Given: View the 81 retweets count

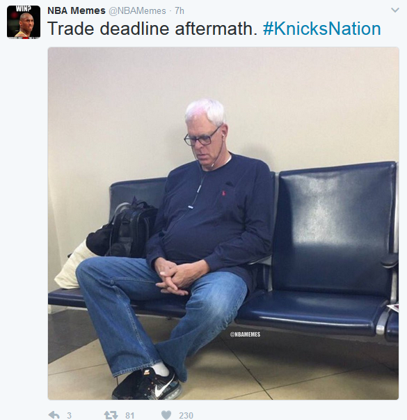Looking at the screenshot, I should point(130,415).
